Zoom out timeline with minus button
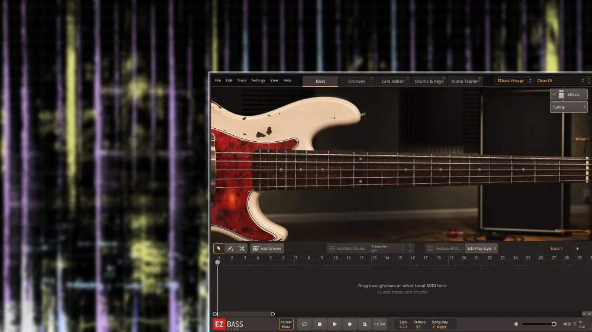 [584, 314]
